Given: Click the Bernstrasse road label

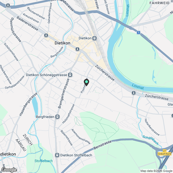Looking at the screenshot, I should tap(102, 145).
